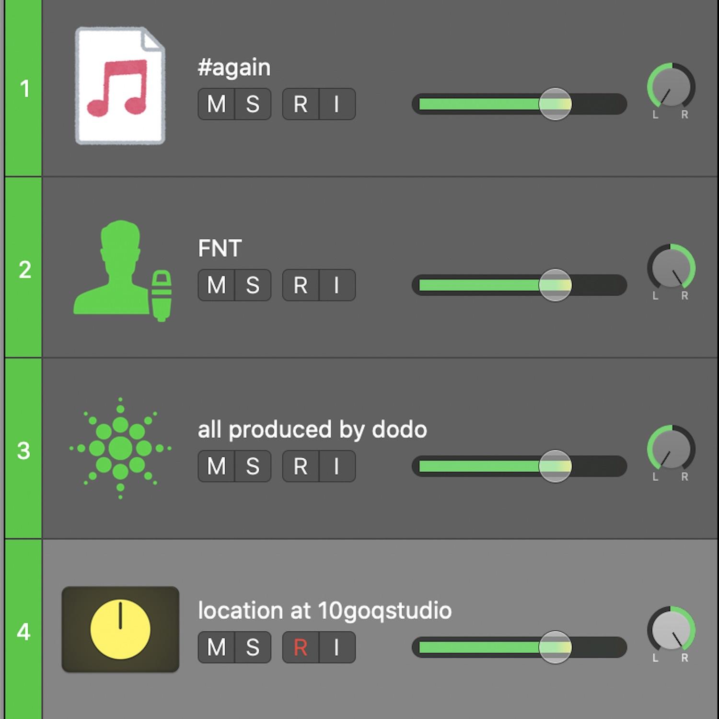Toggle input monitoring on #again track
The width and height of the screenshot is (719, 719).
[337, 104]
